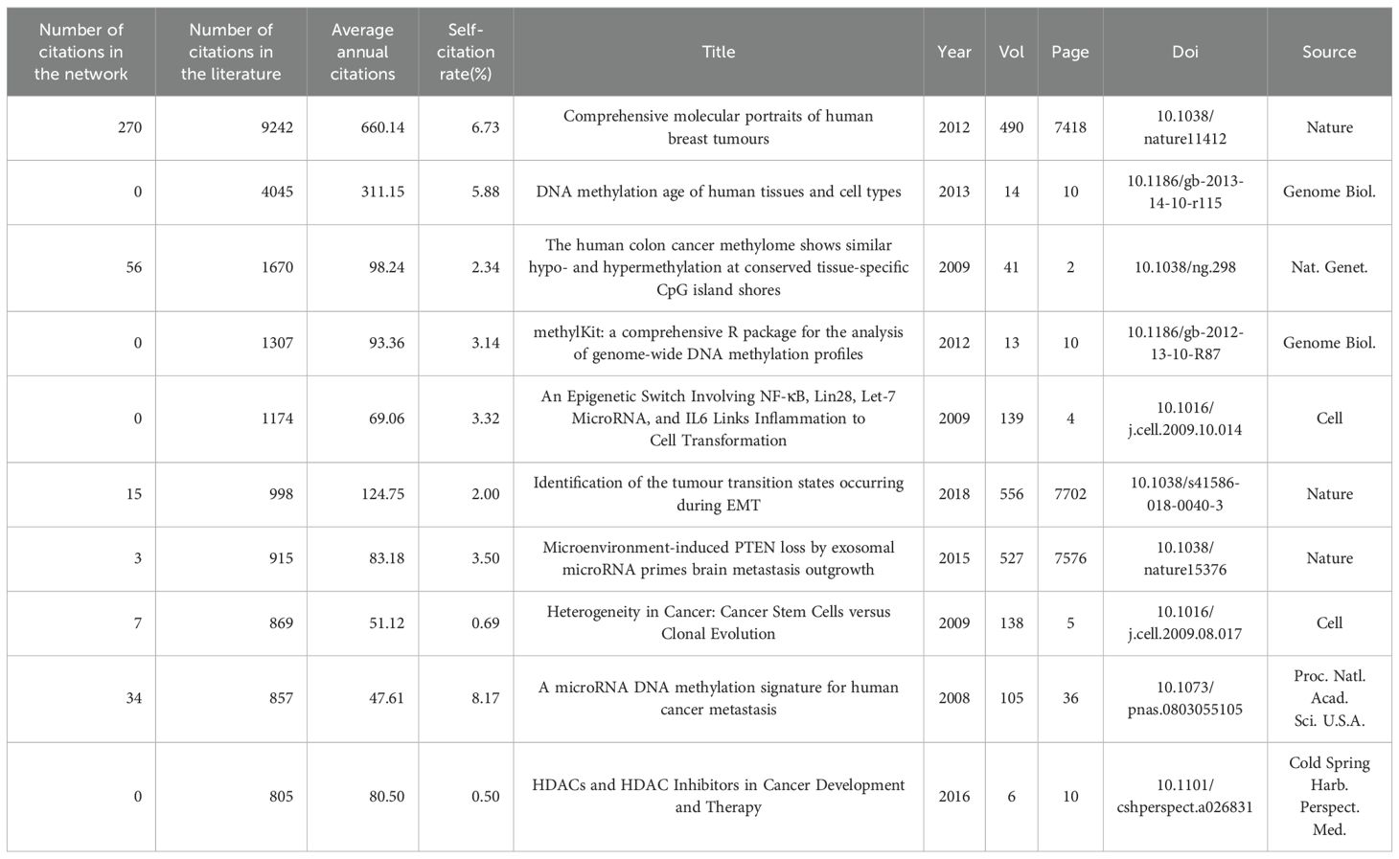
Task: Click volume value 139
Action: pos(1012,418)
